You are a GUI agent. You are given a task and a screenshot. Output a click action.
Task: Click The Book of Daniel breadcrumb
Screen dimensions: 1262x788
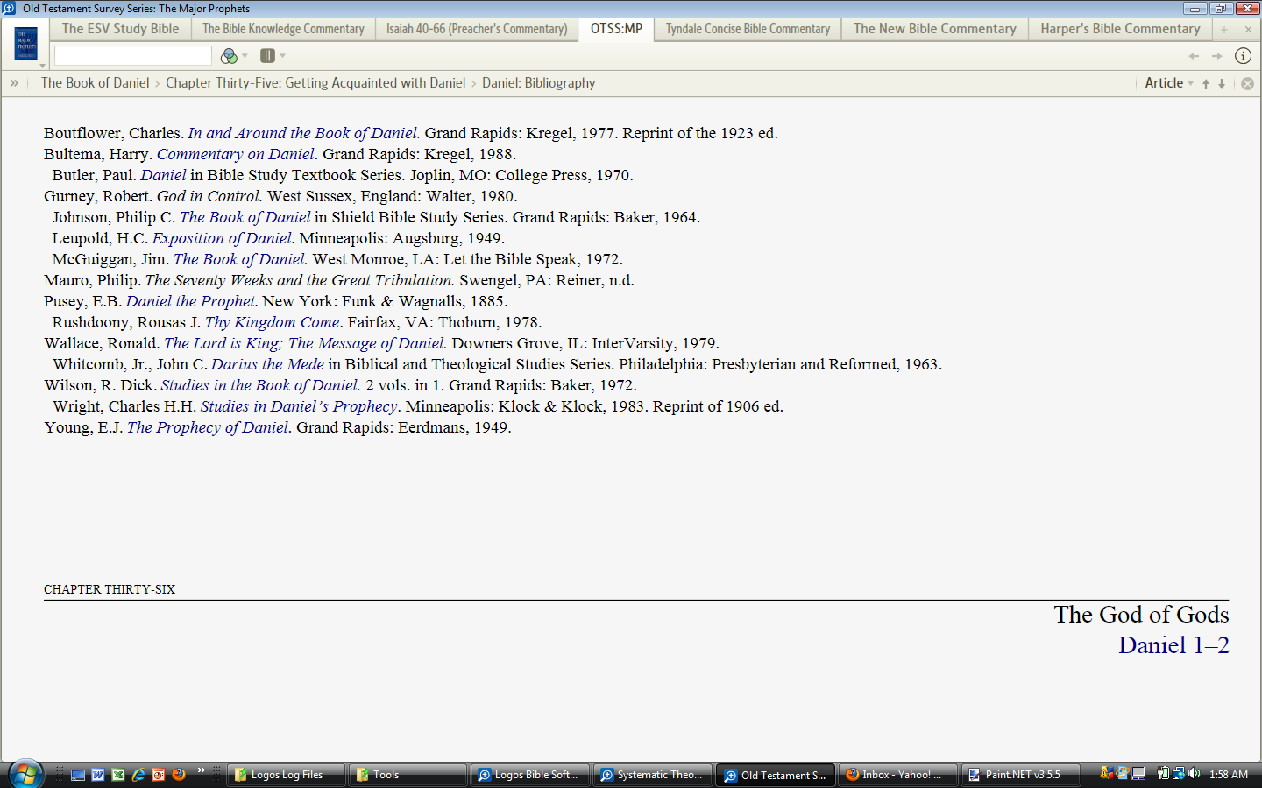point(96,83)
